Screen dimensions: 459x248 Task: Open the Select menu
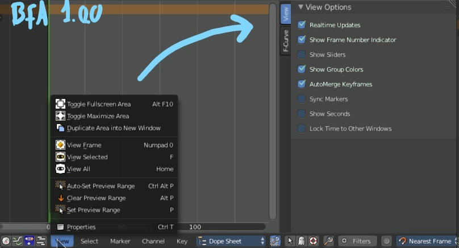(89, 241)
